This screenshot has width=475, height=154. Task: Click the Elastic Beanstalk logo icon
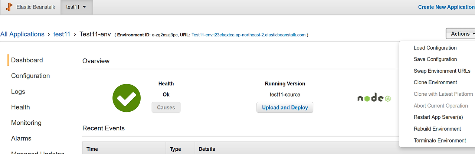coord(8,7)
